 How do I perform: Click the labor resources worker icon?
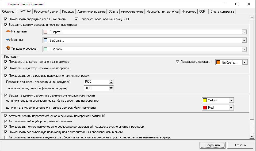pos(8,49)
